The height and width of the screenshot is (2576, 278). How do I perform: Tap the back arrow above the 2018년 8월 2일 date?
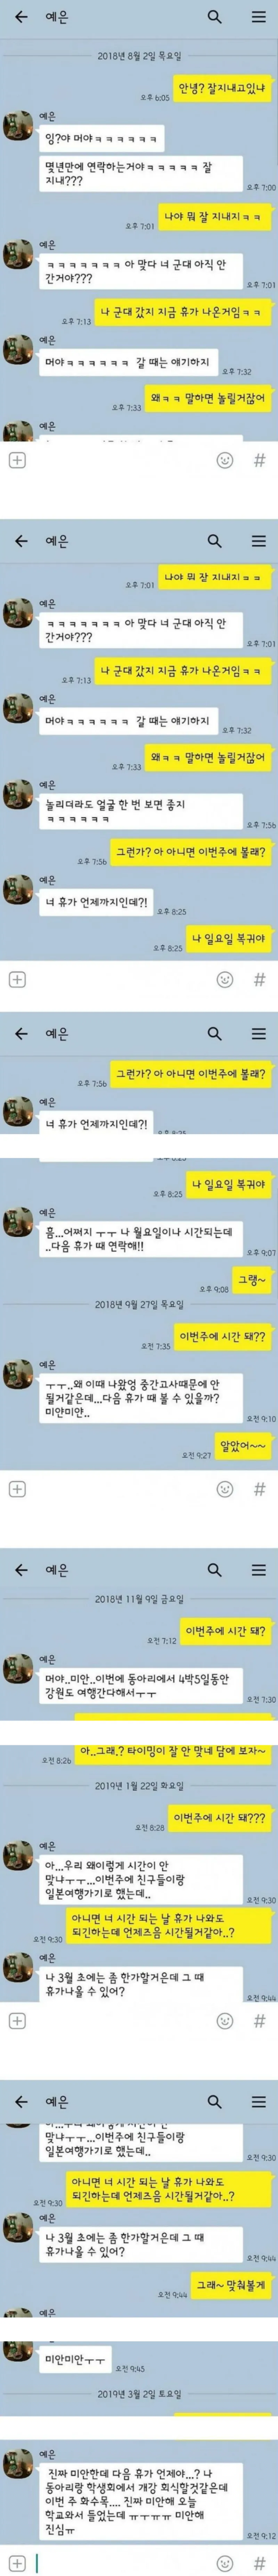(x=21, y=17)
